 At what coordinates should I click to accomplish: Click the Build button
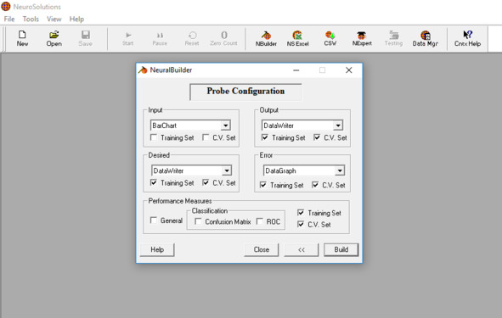[341, 249]
